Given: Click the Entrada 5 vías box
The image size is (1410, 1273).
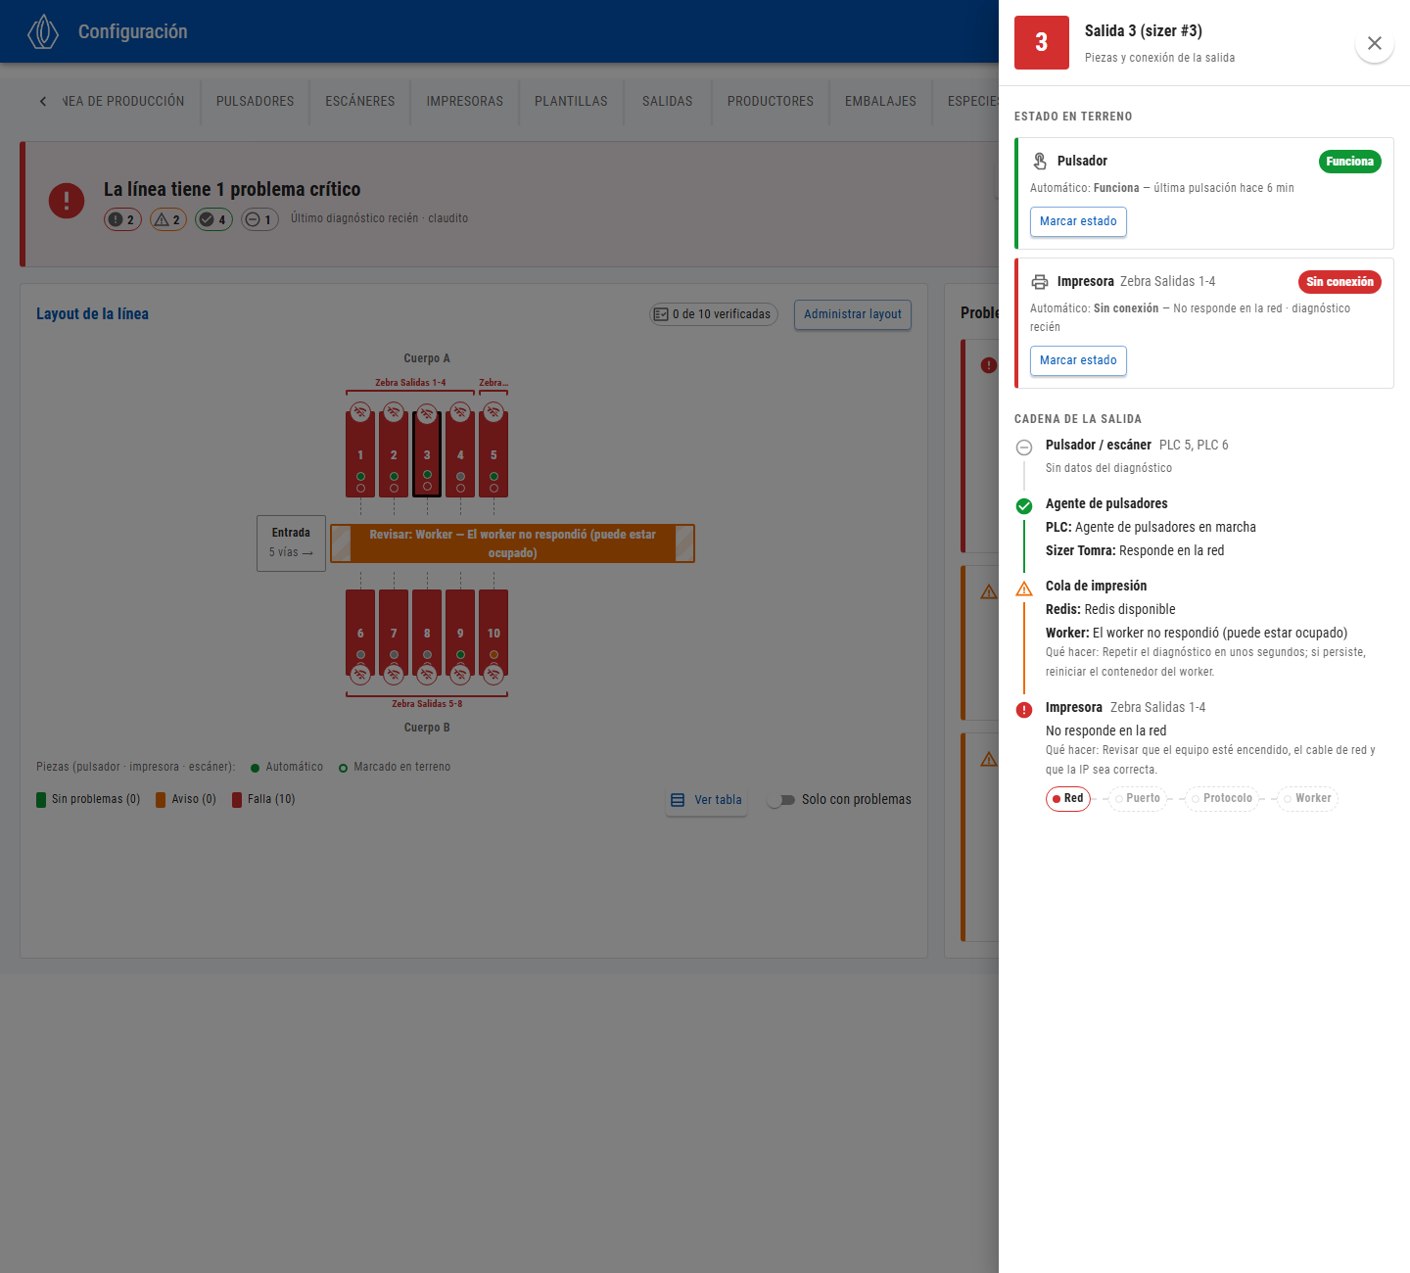Looking at the screenshot, I should (291, 543).
